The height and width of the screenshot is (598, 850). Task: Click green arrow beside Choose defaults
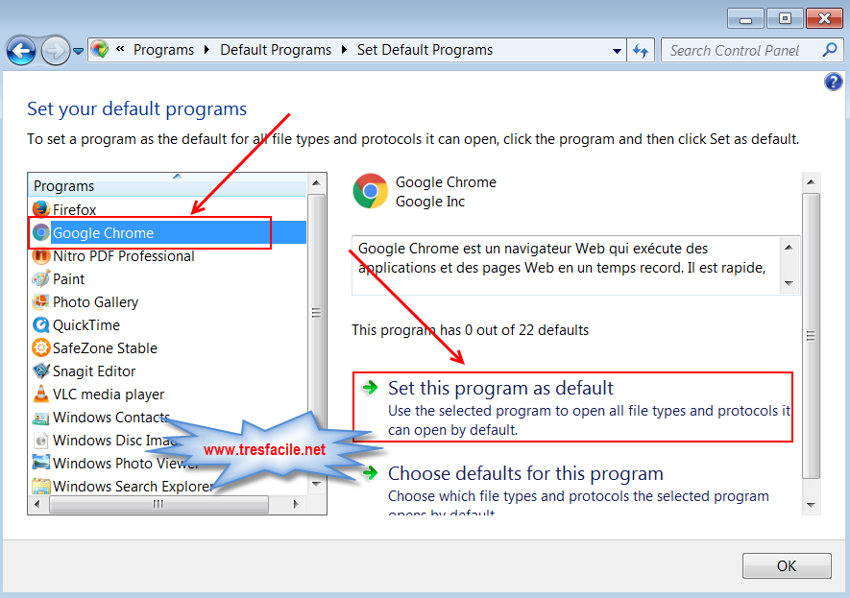370,473
